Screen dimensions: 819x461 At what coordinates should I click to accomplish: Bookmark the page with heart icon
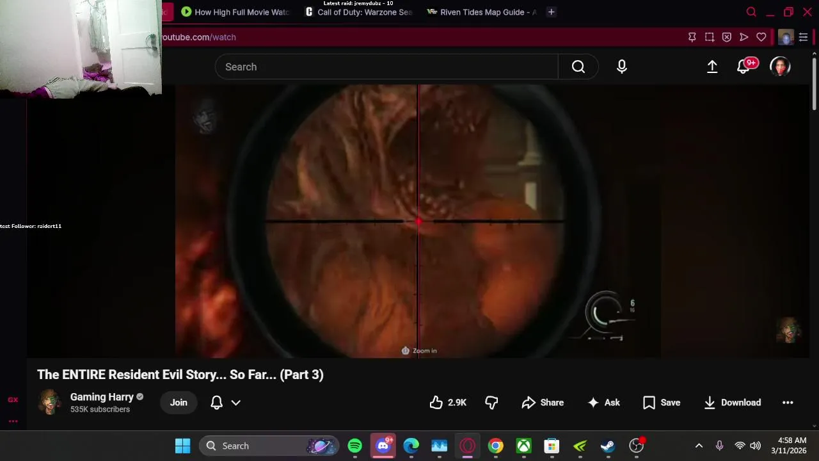[x=761, y=37]
